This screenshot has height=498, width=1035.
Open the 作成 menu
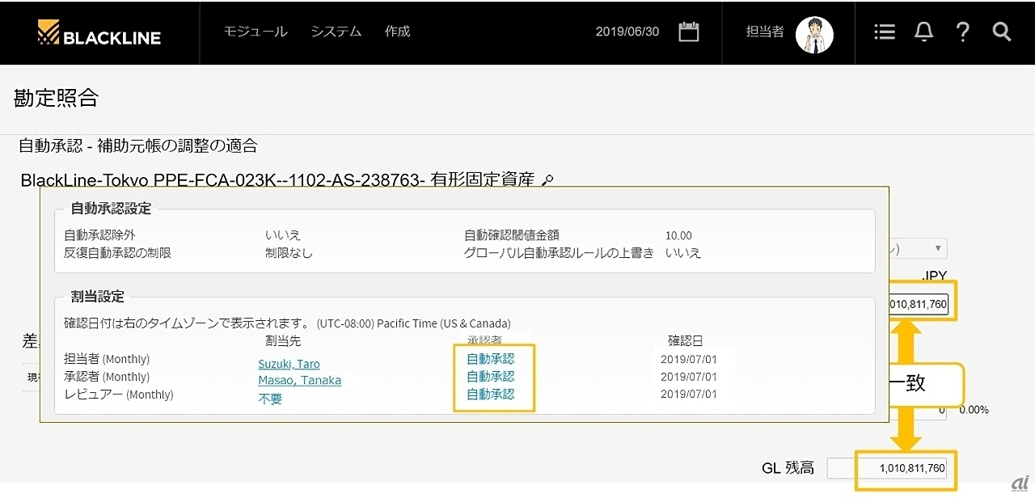click(397, 32)
